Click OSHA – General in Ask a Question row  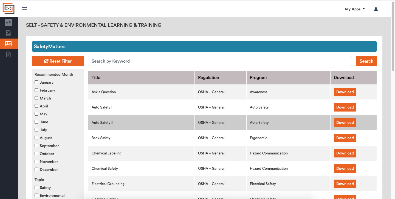pos(211,92)
